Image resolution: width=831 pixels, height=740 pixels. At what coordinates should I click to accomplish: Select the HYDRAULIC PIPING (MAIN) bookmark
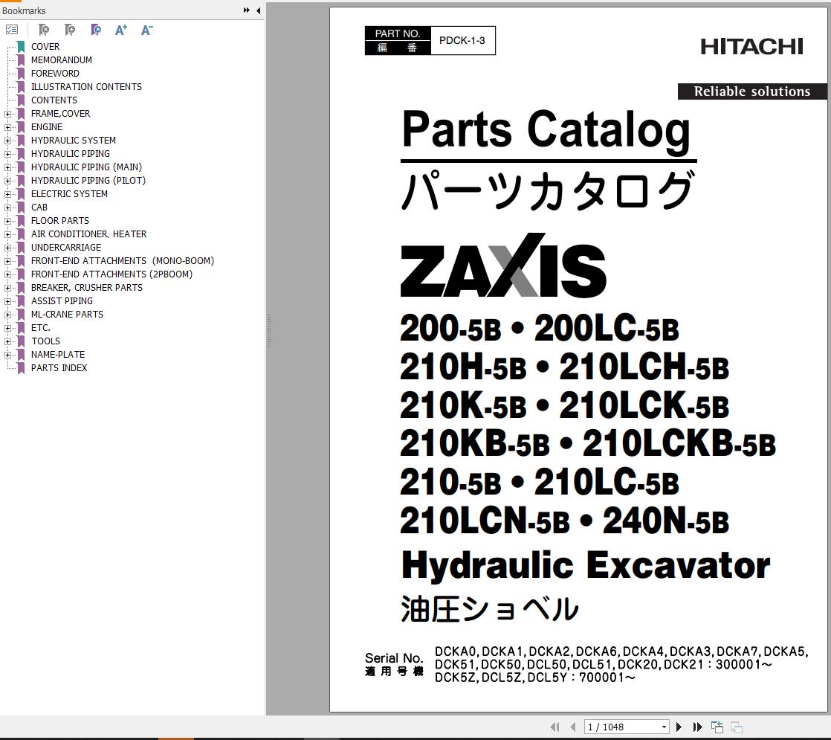(x=86, y=167)
